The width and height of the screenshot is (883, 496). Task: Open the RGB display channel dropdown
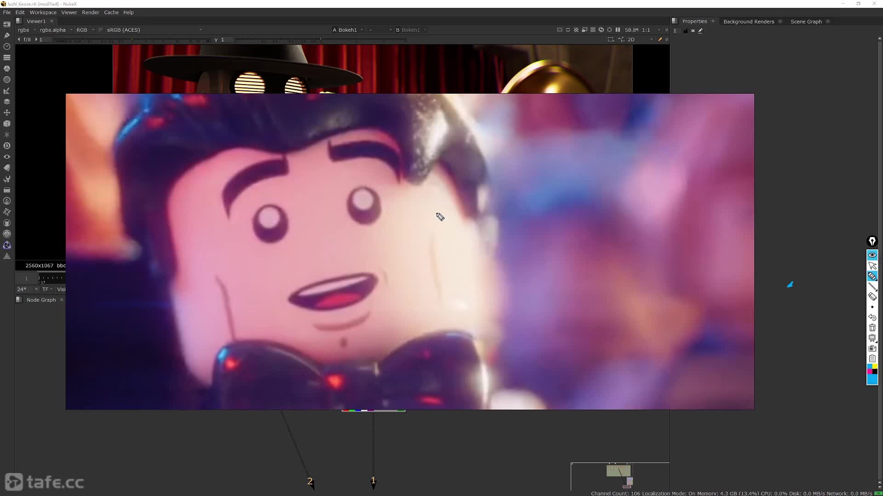tap(86, 30)
